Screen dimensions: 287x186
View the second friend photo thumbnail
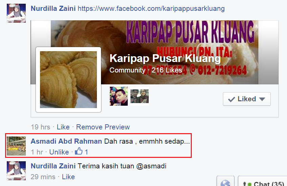140,96
